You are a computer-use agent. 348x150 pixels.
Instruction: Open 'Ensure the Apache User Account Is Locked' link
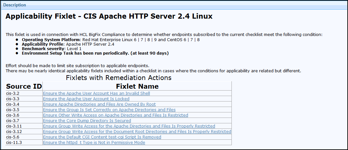86,99
